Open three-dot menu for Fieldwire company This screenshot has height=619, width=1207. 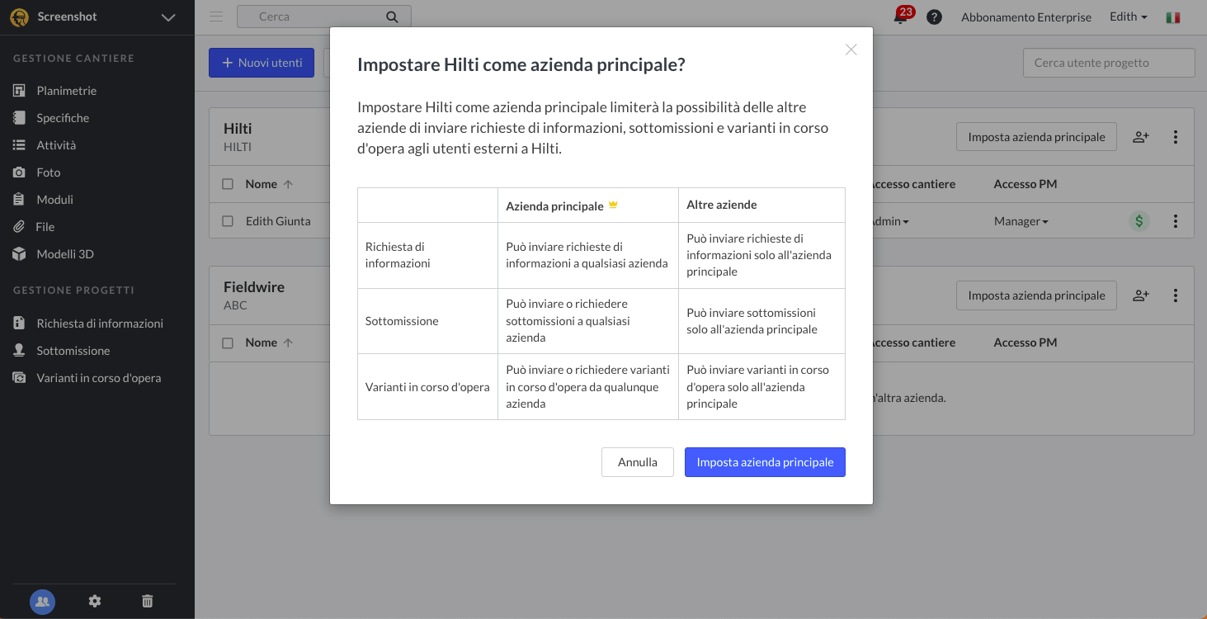pos(1176,295)
